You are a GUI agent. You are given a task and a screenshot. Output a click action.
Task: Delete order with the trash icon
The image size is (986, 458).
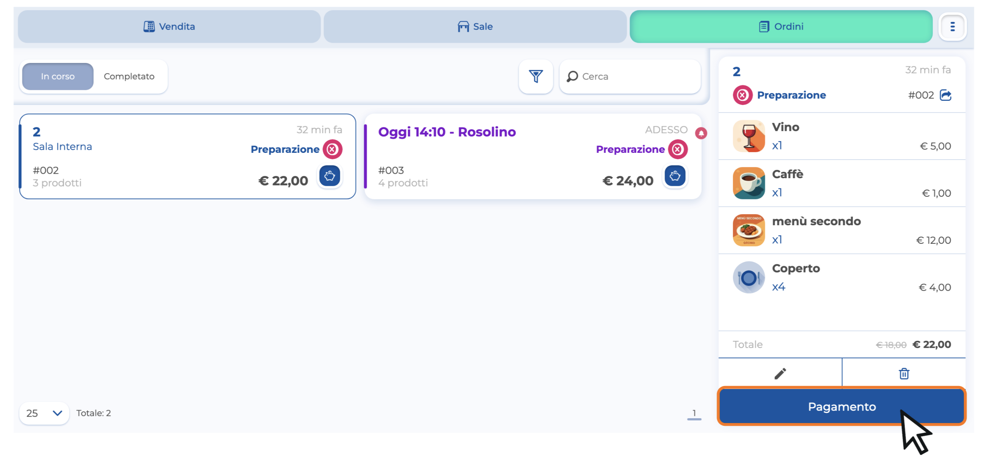(x=904, y=373)
